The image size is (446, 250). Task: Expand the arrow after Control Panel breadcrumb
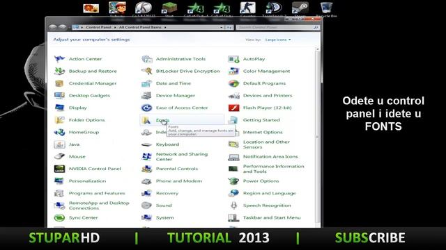coord(115,28)
